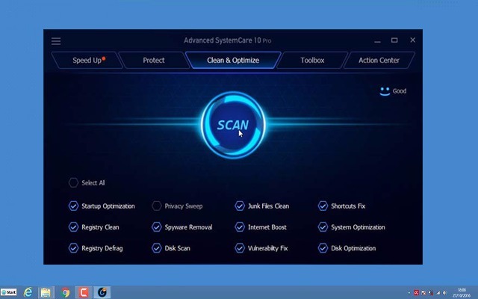The width and height of the screenshot is (478, 299).
Task: Click the Advanced SystemCare 10 Pro title
Action: (227, 40)
